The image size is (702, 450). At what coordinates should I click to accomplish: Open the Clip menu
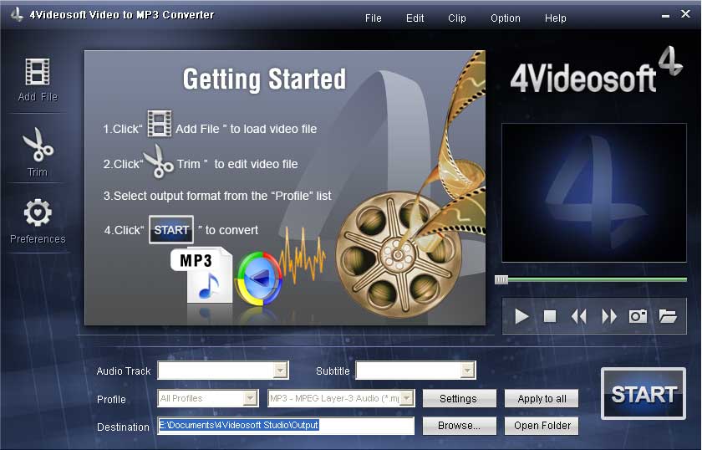(457, 18)
